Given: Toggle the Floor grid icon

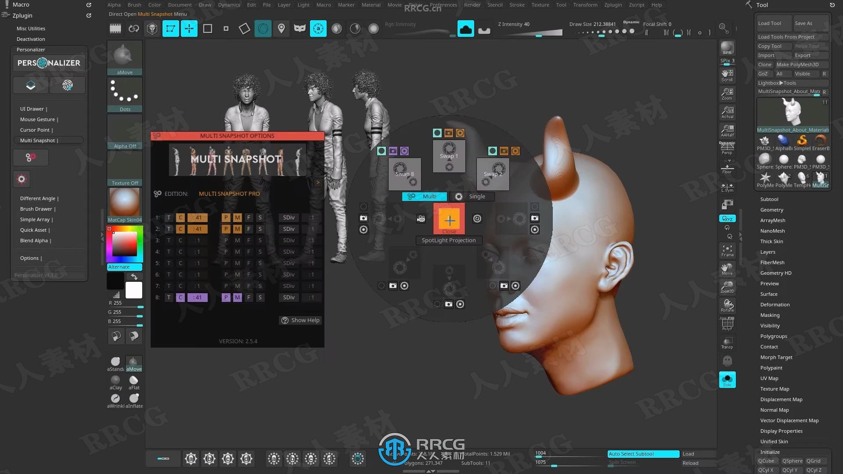Looking at the screenshot, I should click(727, 168).
